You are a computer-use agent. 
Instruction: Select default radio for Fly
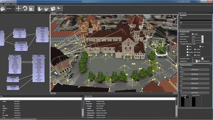[195, 55]
